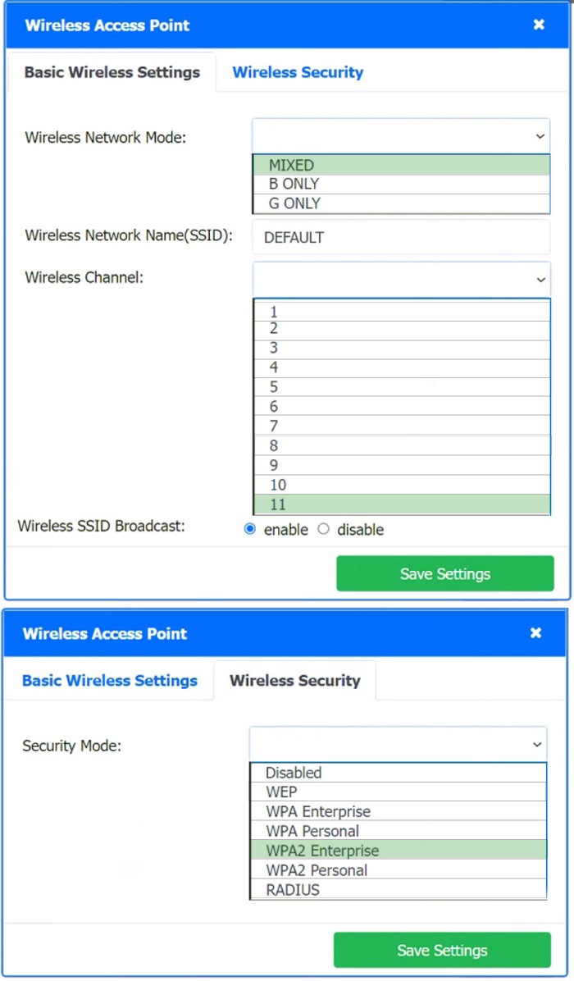Image resolution: width=574 pixels, height=981 pixels.
Task: Select the enable SSID broadcast radio button
Action: pyautogui.click(x=250, y=529)
